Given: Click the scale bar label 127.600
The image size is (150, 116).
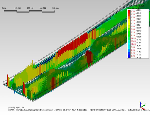Looking at the screenshot, I should pyautogui.click(x=18, y=8).
